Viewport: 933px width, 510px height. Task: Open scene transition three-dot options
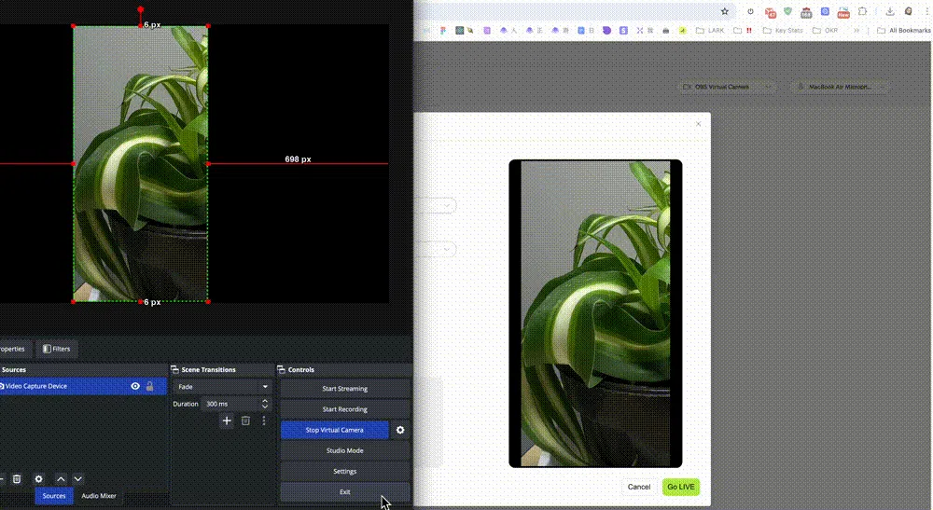[264, 420]
